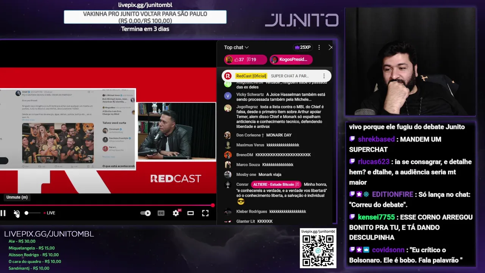Click JogoRegraz username in chat
The image size is (485, 273).
[247, 107]
